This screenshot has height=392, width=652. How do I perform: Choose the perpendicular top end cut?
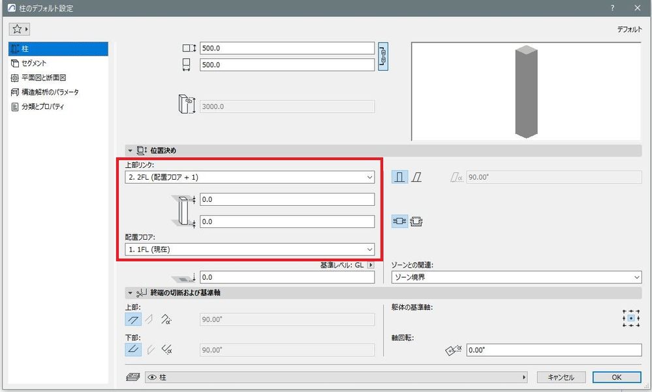(134, 319)
